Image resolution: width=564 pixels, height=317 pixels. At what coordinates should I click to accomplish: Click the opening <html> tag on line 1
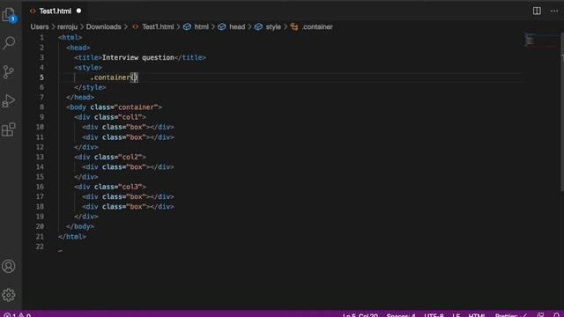(70, 37)
